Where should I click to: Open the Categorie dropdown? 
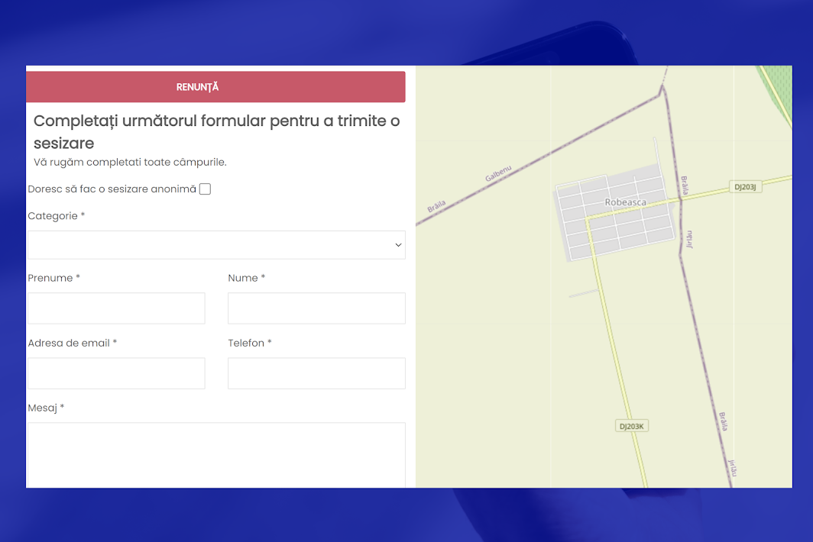(x=216, y=244)
